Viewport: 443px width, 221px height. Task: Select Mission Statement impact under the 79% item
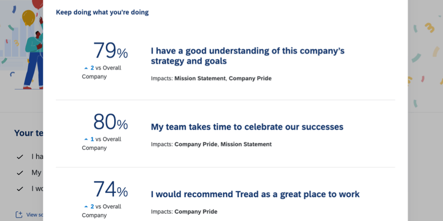coord(200,79)
